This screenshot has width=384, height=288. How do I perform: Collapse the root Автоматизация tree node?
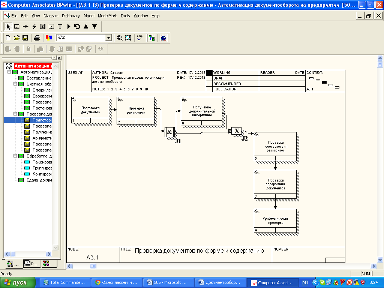pos(9,72)
